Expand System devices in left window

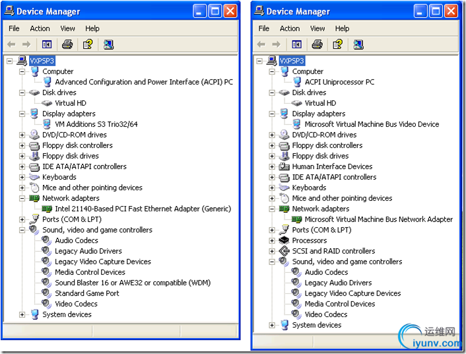[x=22, y=314]
